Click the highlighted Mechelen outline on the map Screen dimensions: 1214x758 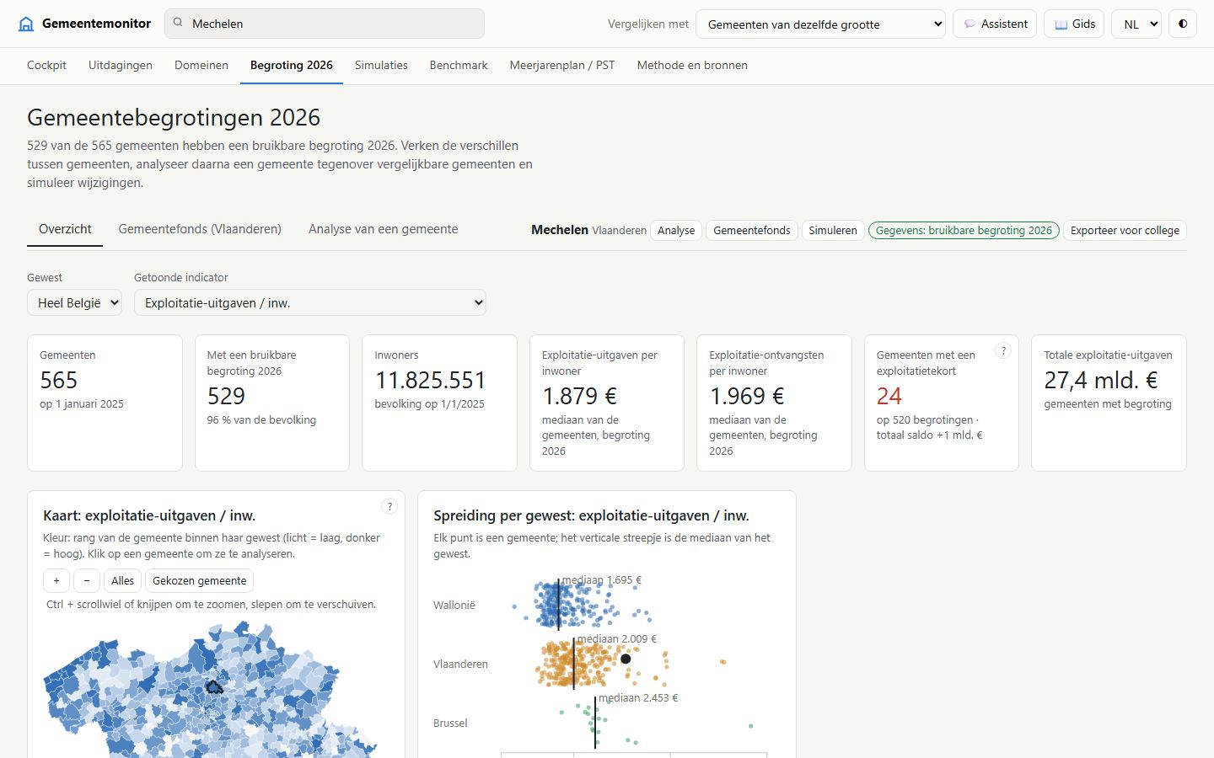(214, 687)
